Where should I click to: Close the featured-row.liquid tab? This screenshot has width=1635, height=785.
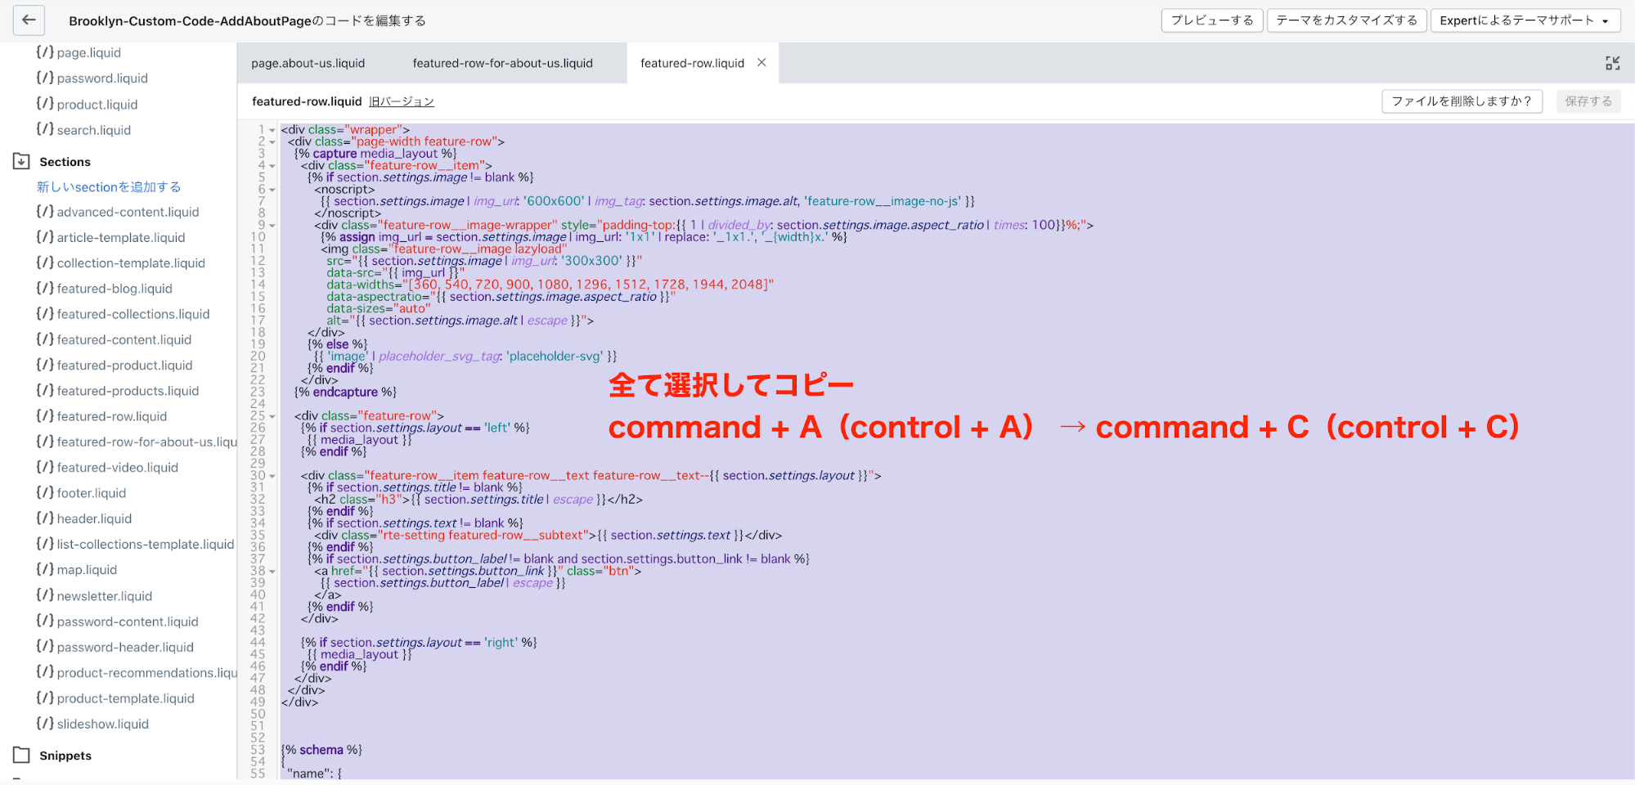[761, 63]
